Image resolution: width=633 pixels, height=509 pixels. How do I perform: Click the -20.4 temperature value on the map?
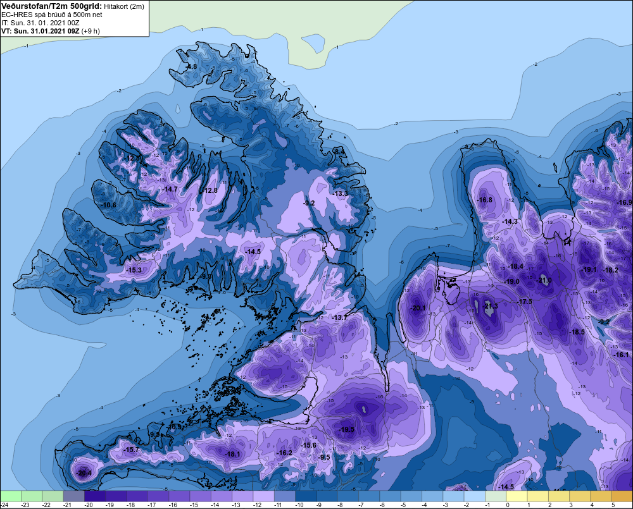(x=84, y=473)
